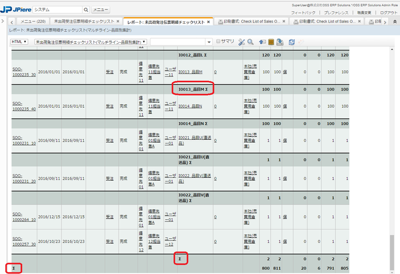Open order link SOO-1000235_40

(24, 107)
